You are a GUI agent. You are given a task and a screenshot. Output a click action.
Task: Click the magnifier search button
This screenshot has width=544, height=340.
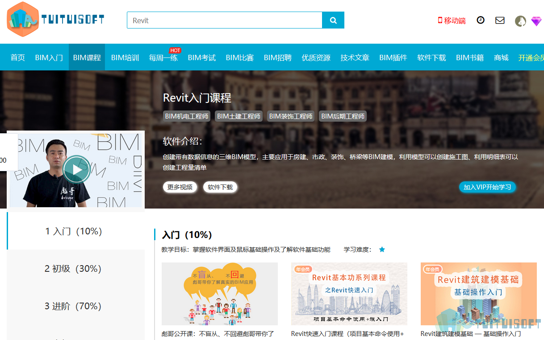tap(333, 20)
